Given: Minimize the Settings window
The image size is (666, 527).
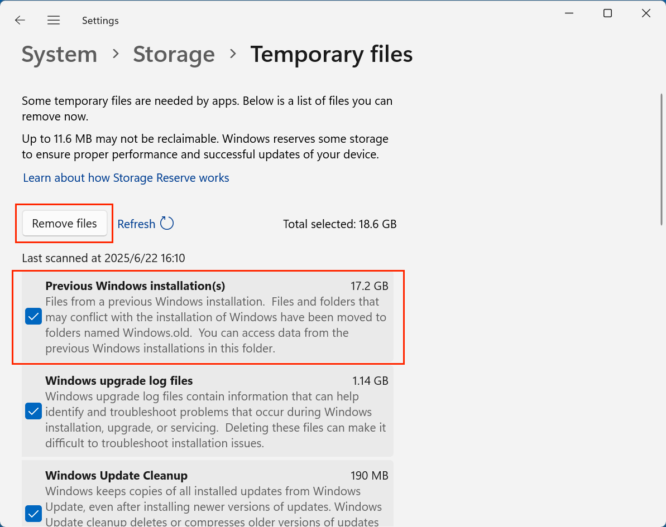Looking at the screenshot, I should pyautogui.click(x=569, y=13).
